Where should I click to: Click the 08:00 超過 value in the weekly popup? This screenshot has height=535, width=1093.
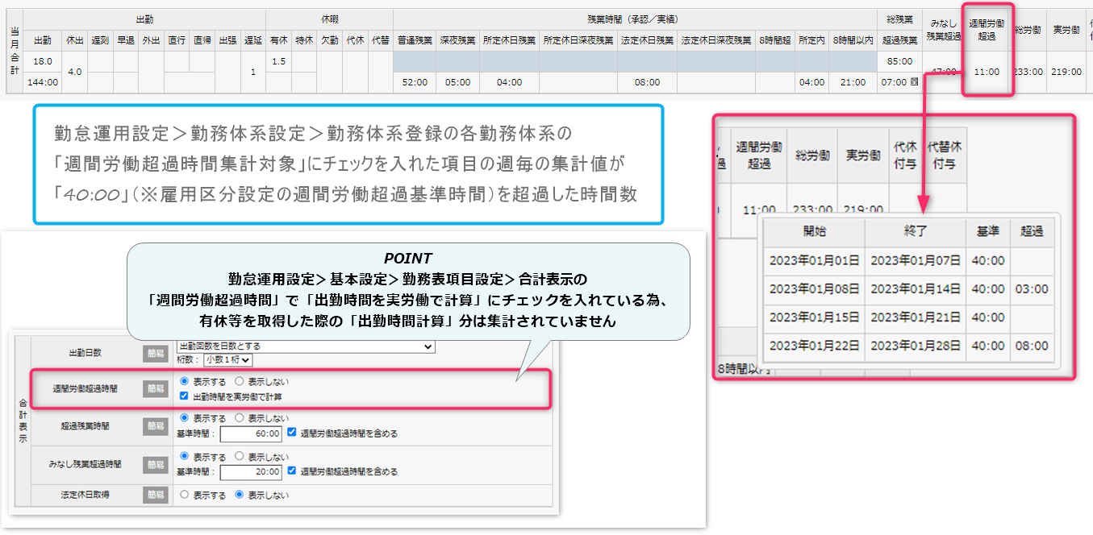[x=1032, y=346]
